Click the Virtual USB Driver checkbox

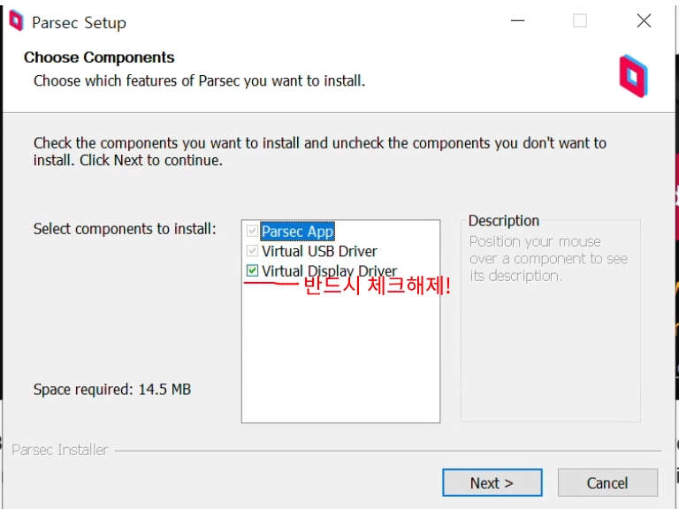[252, 251]
